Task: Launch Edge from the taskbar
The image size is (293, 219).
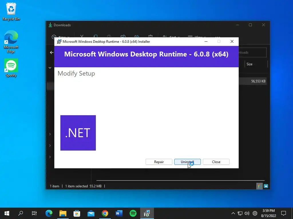Action: 49,213
